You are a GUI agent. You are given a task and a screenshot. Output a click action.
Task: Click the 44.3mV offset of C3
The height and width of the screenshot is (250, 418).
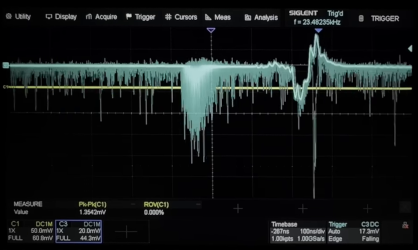point(90,238)
